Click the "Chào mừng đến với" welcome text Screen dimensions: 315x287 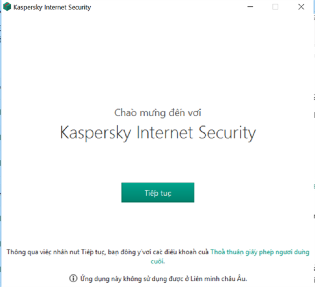coord(158,112)
